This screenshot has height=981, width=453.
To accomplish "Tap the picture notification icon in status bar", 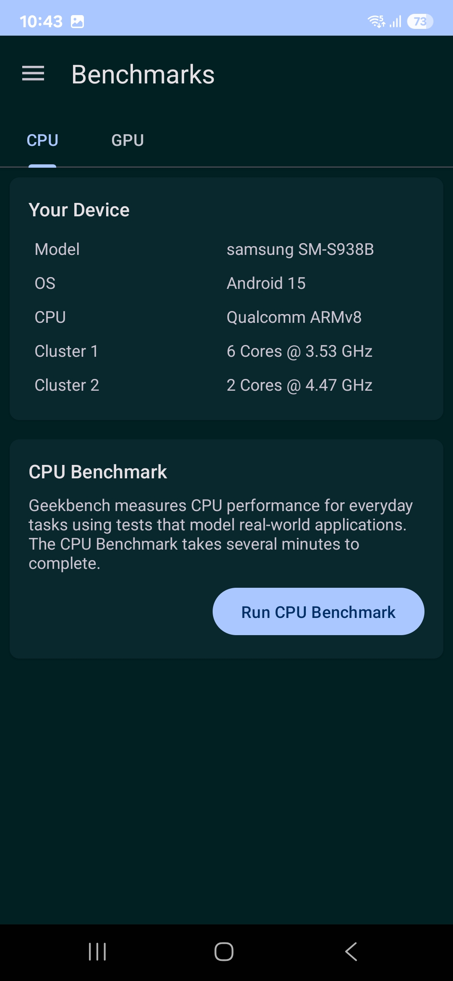I will (x=78, y=21).
